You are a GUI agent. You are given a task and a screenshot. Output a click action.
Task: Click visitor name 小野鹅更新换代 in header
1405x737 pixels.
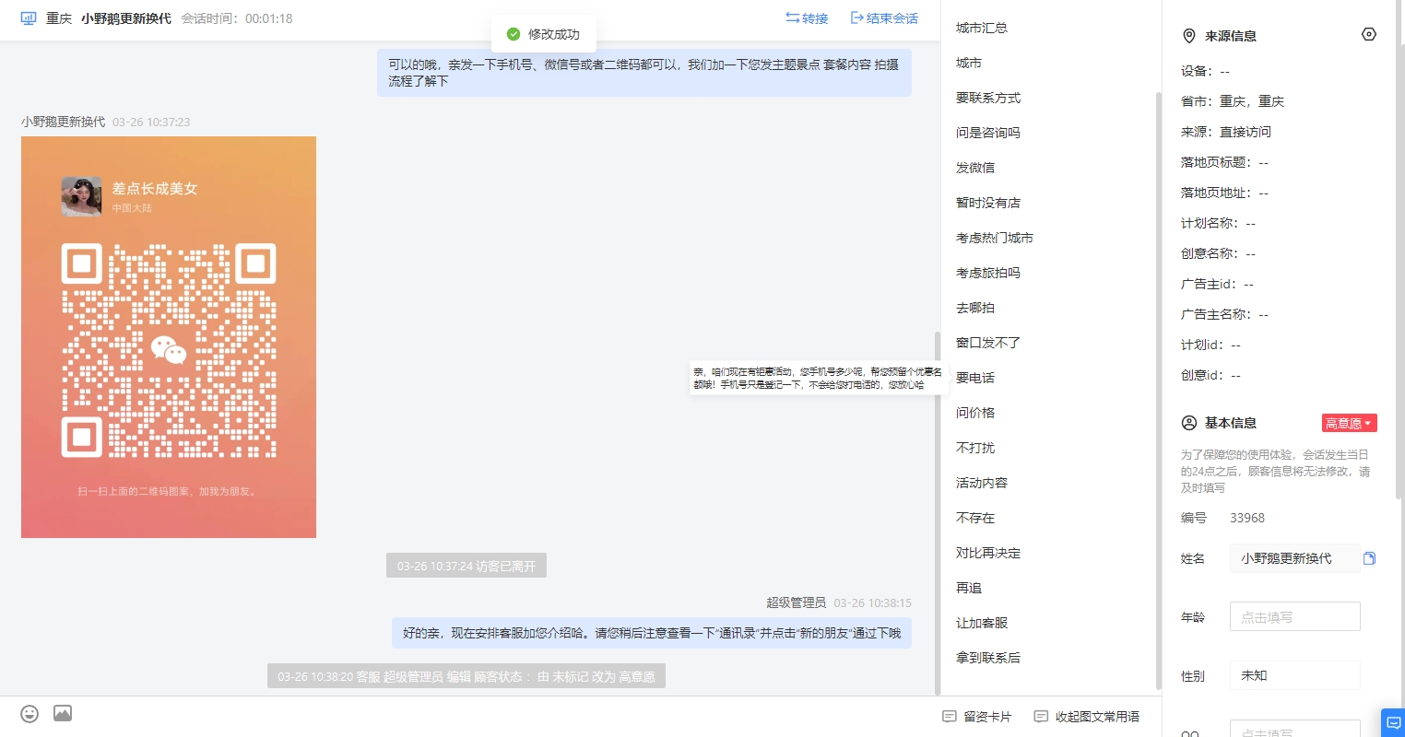click(x=126, y=18)
